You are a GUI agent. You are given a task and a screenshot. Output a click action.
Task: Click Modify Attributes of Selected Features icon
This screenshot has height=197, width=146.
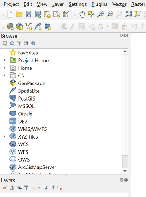tap(115, 26)
